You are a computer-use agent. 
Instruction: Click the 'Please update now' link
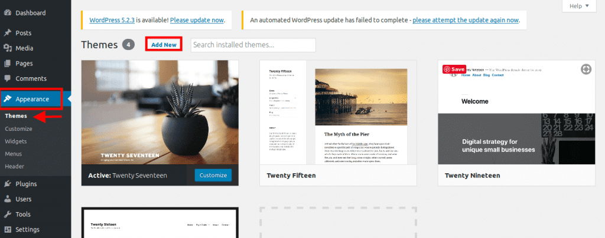[x=197, y=20]
